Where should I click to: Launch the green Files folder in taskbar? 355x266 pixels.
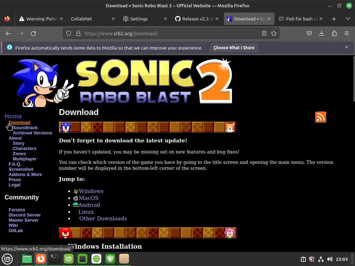click(27, 259)
